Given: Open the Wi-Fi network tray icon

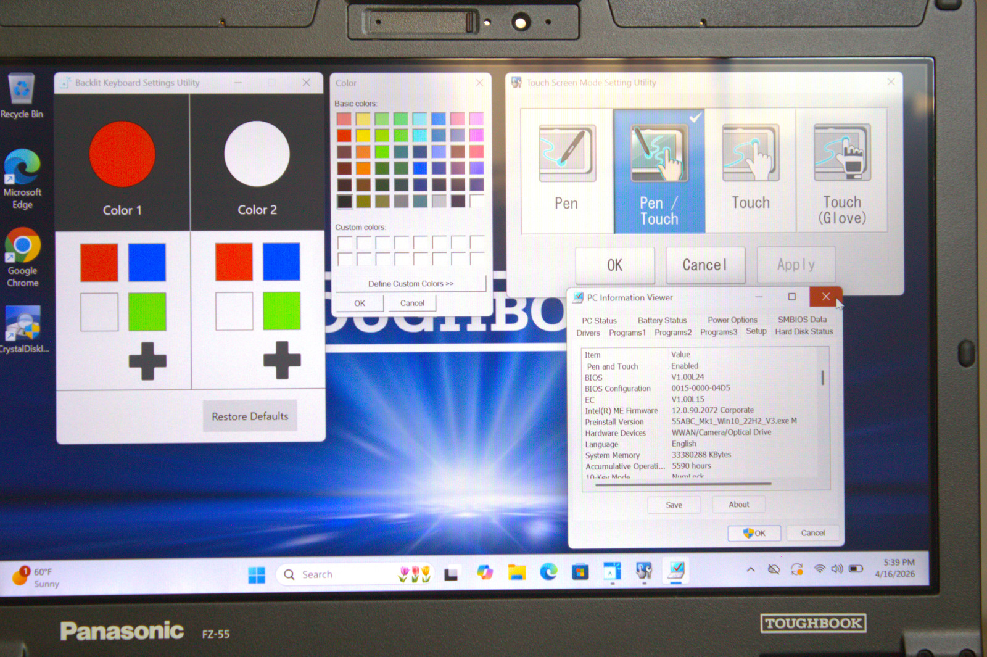Looking at the screenshot, I should click(819, 569).
